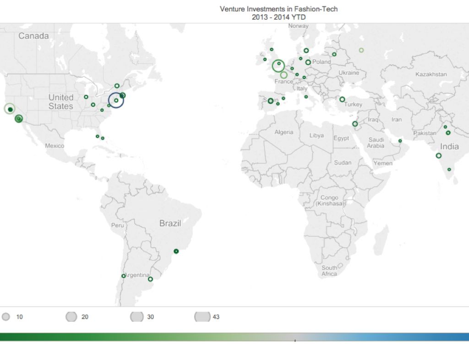Select the size legend circle labeled 20

tap(71, 317)
